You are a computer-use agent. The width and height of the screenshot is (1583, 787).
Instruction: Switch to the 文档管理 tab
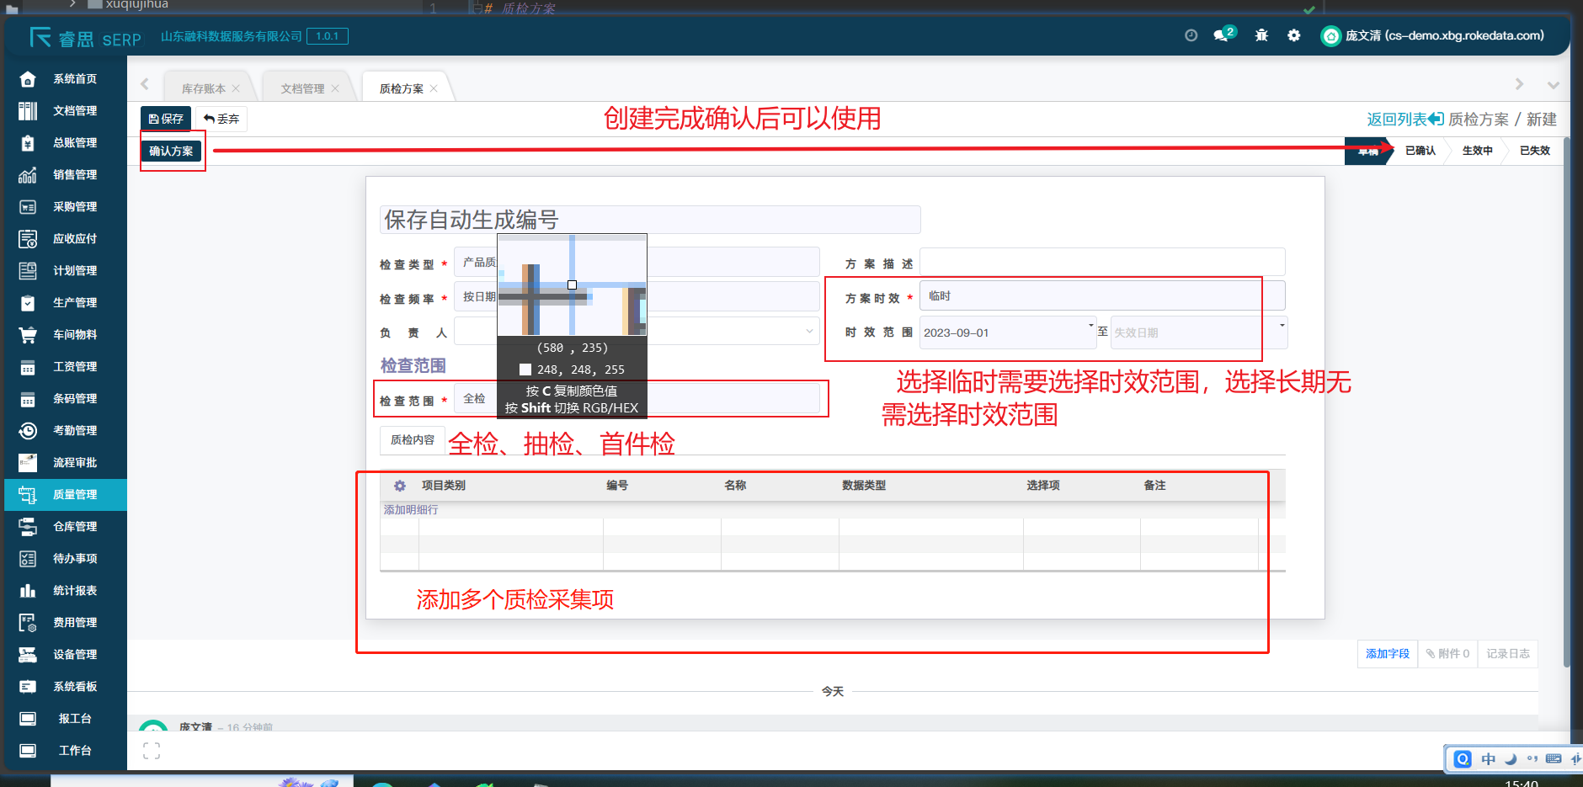tap(302, 88)
